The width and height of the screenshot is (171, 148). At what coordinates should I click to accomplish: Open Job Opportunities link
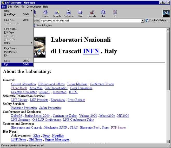56,88
